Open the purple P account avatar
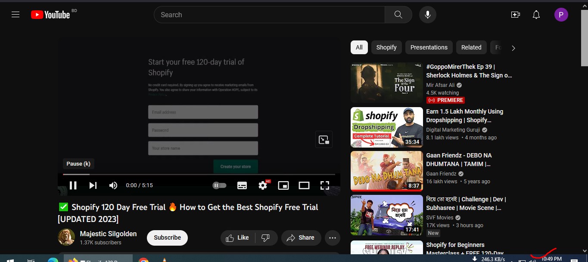588x262 pixels. [x=561, y=15]
